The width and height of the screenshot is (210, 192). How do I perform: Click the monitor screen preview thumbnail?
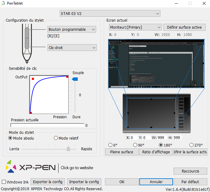point(156,64)
